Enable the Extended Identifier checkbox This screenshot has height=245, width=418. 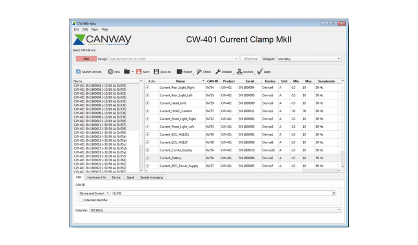80,200
